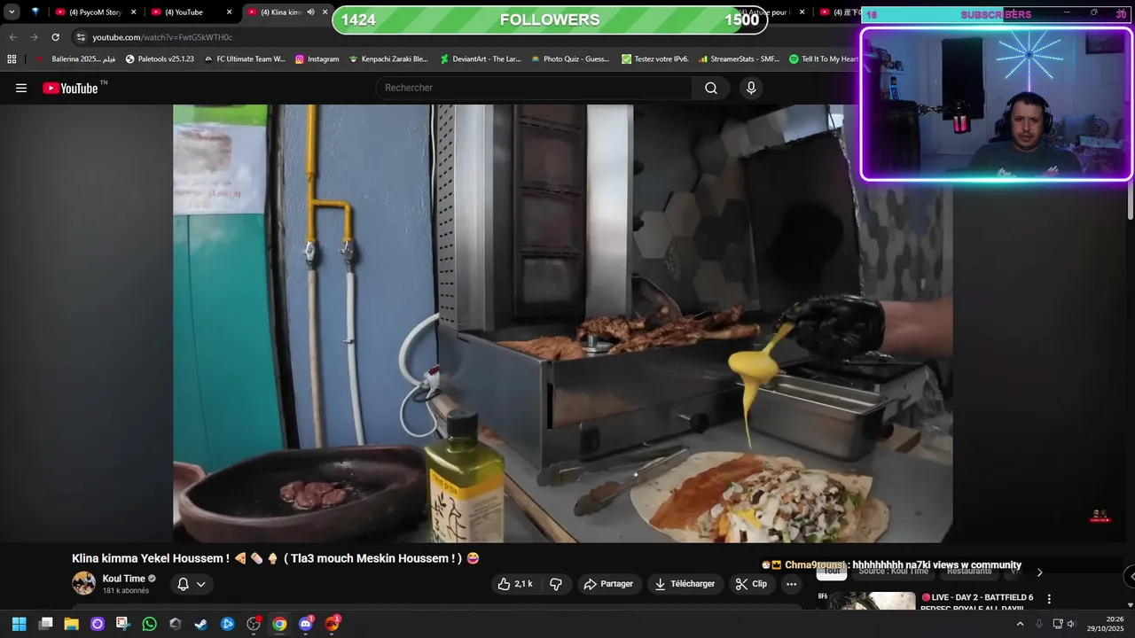Toggle notification bell for Koul Time
The height and width of the screenshot is (638, 1135).
click(x=192, y=584)
